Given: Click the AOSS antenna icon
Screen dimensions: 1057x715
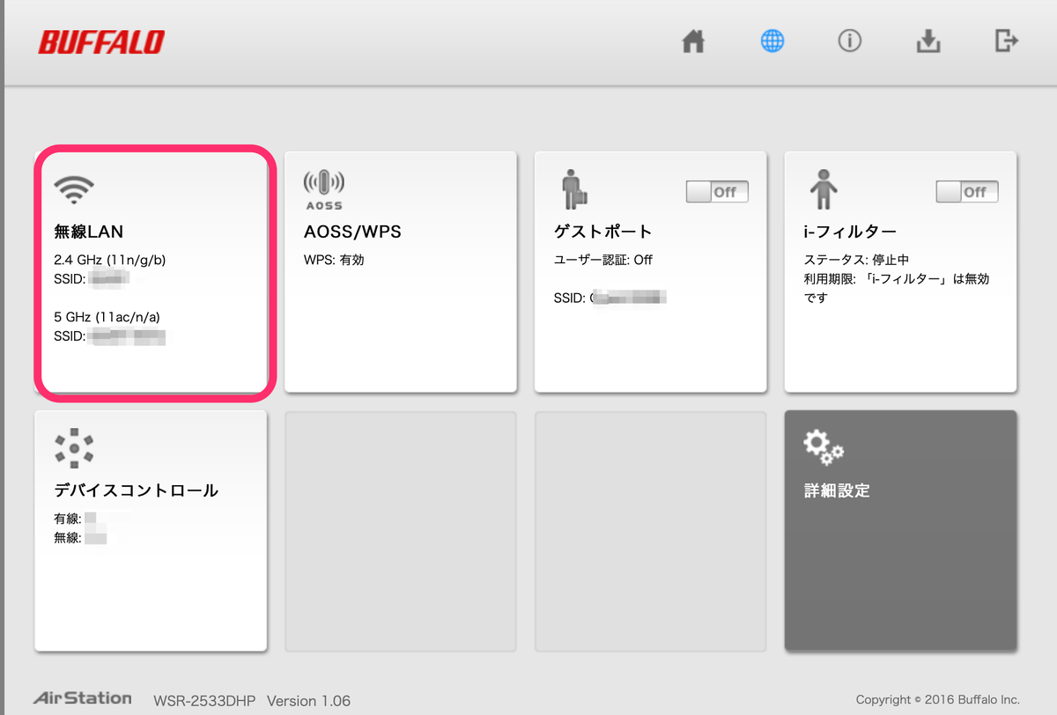Looking at the screenshot, I should [323, 190].
